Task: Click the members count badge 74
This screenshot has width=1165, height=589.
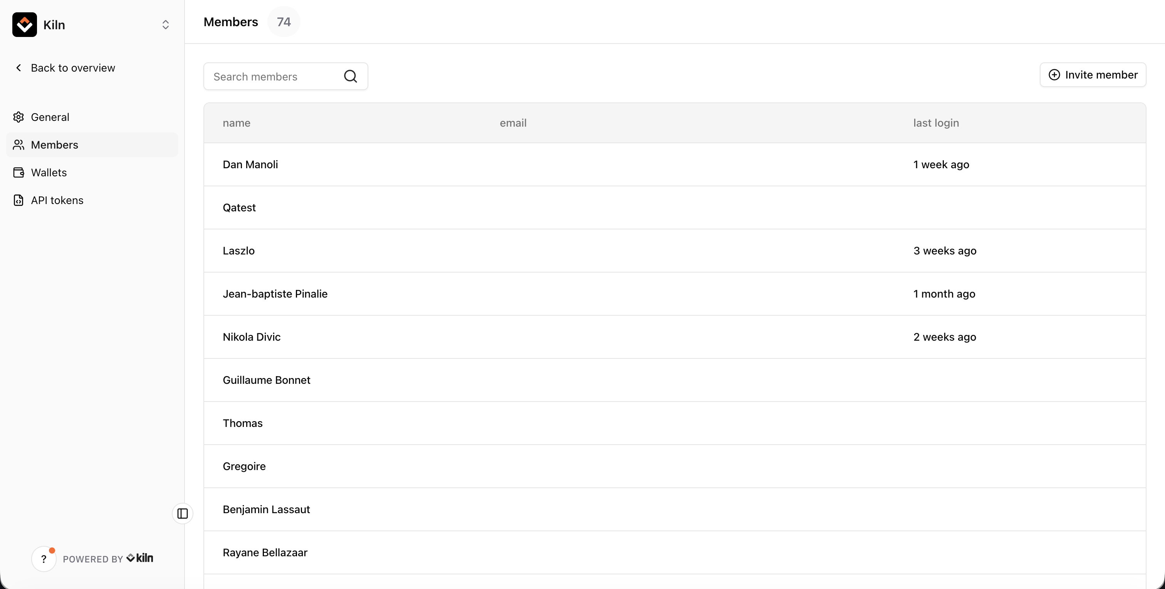Action: pos(284,22)
